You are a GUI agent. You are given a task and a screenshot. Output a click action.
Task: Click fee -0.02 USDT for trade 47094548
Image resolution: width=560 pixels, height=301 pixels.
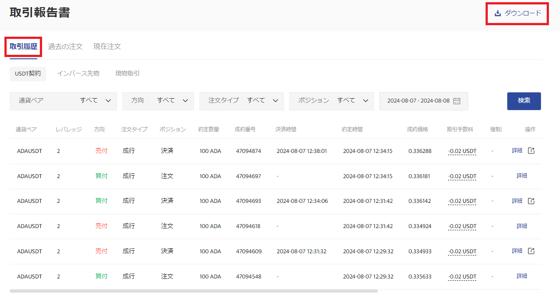point(462,277)
